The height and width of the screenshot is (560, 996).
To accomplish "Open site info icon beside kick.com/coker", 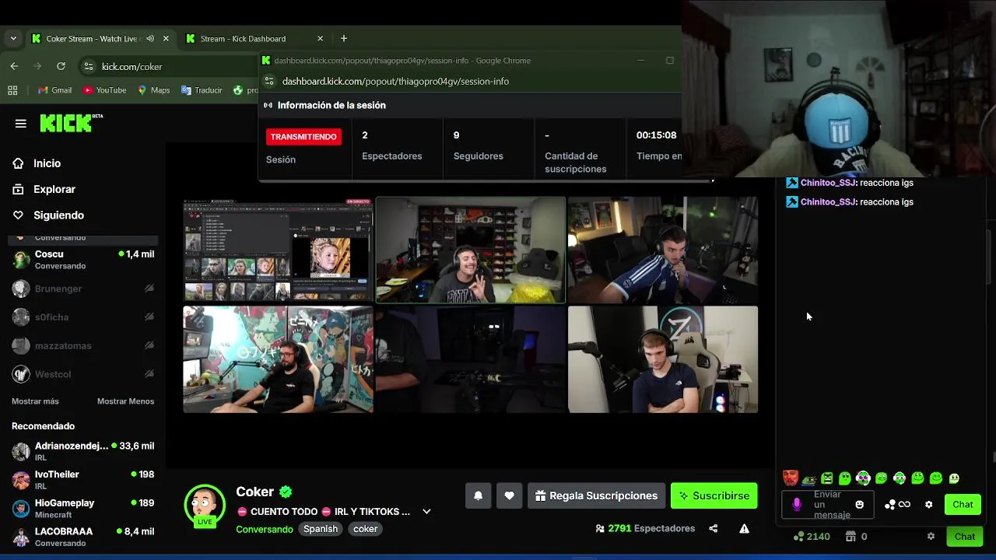I will tap(89, 66).
